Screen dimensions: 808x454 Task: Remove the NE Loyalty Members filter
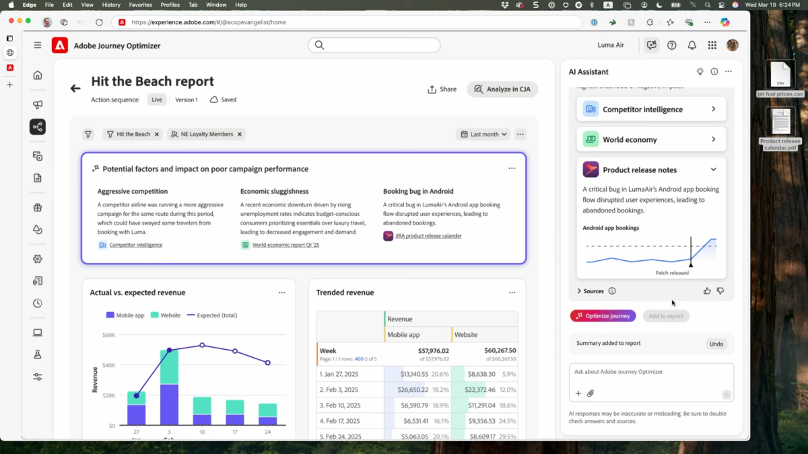click(239, 135)
